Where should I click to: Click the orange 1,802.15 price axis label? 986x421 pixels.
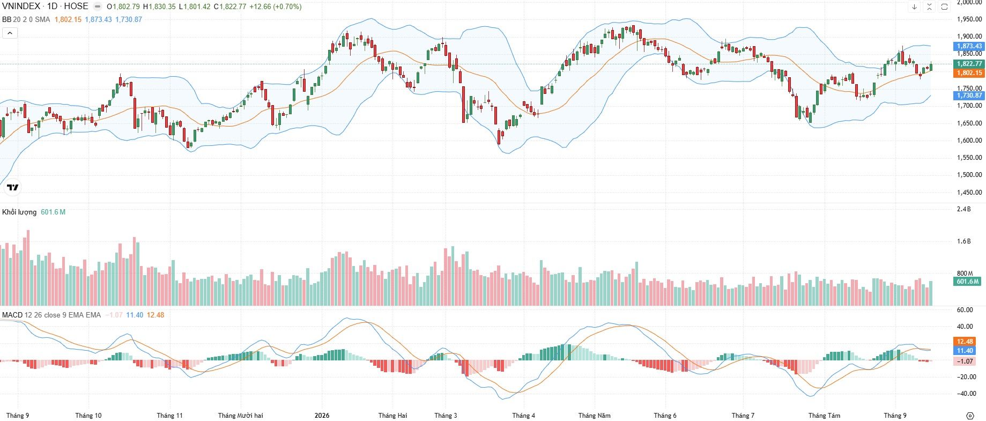969,73
